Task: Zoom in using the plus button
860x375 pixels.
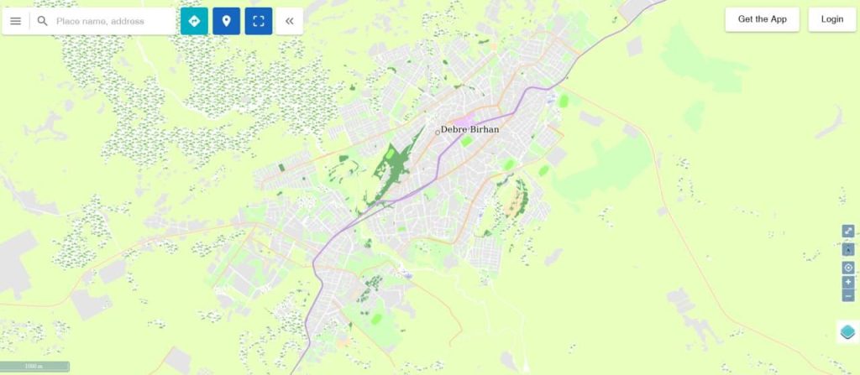Action: click(x=848, y=282)
